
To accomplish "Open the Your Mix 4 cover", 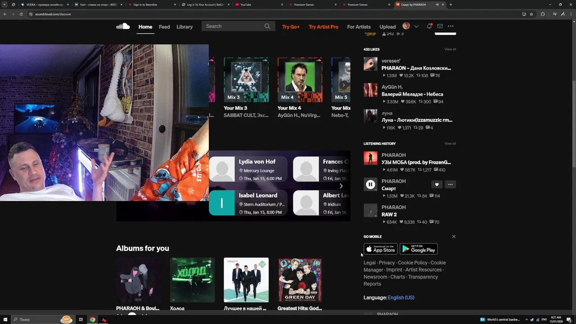I will pyautogui.click(x=300, y=80).
